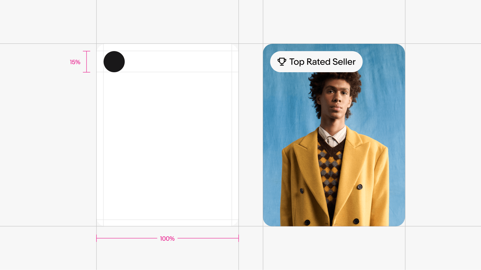Select the black circle placeholder
The height and width of the screenshot is (270, 481).
point(114,62)
